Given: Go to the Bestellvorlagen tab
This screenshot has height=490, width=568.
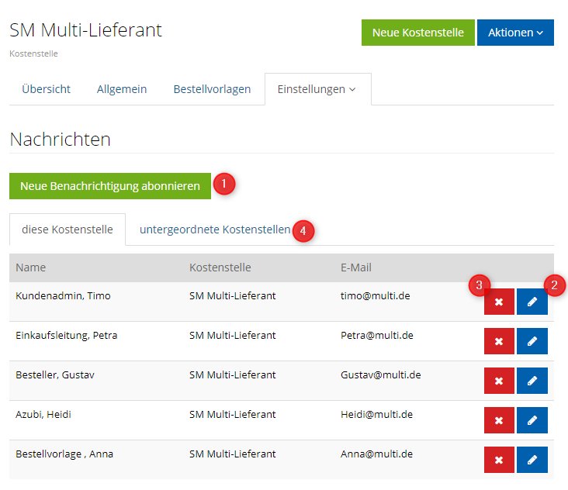Looking at the screenshot, I should pyautogui.click(x=212, y=89).
